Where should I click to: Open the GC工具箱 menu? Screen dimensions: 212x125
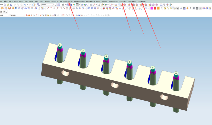tap(59, 1)
